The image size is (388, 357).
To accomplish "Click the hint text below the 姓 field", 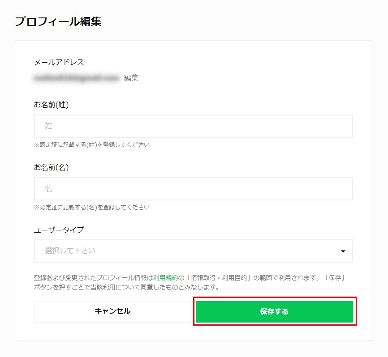I will pos(92,144).
